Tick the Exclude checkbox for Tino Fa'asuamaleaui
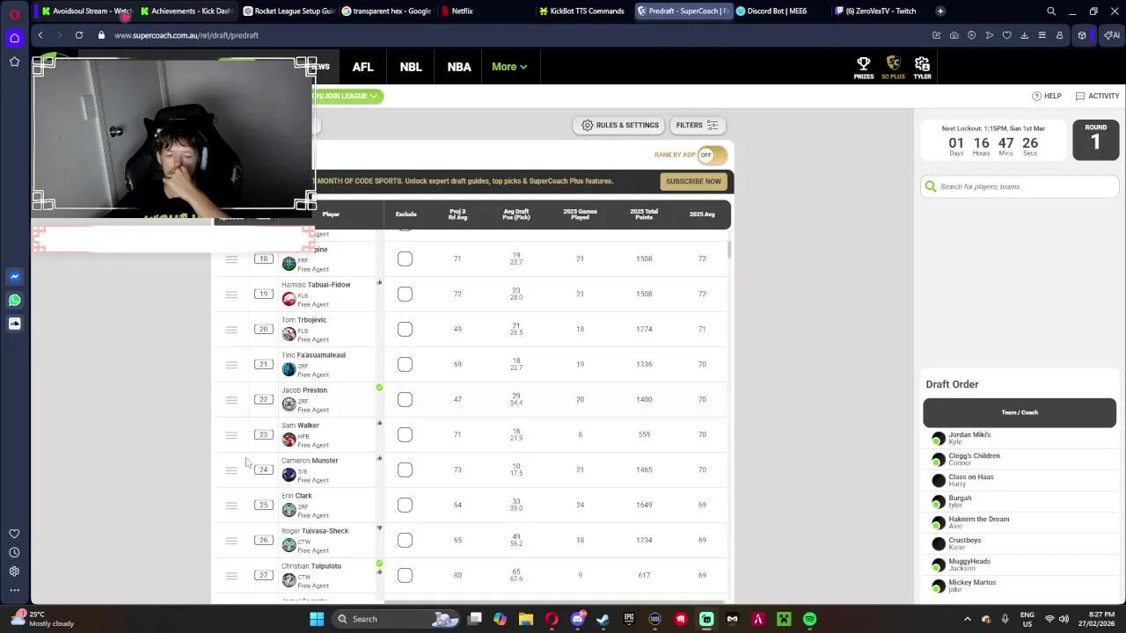The image size is (1126, 633). 405,364
